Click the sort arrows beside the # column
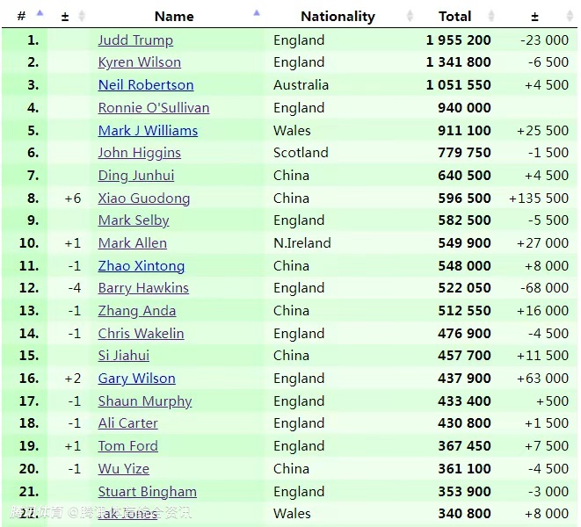 [x=40, y=15]
